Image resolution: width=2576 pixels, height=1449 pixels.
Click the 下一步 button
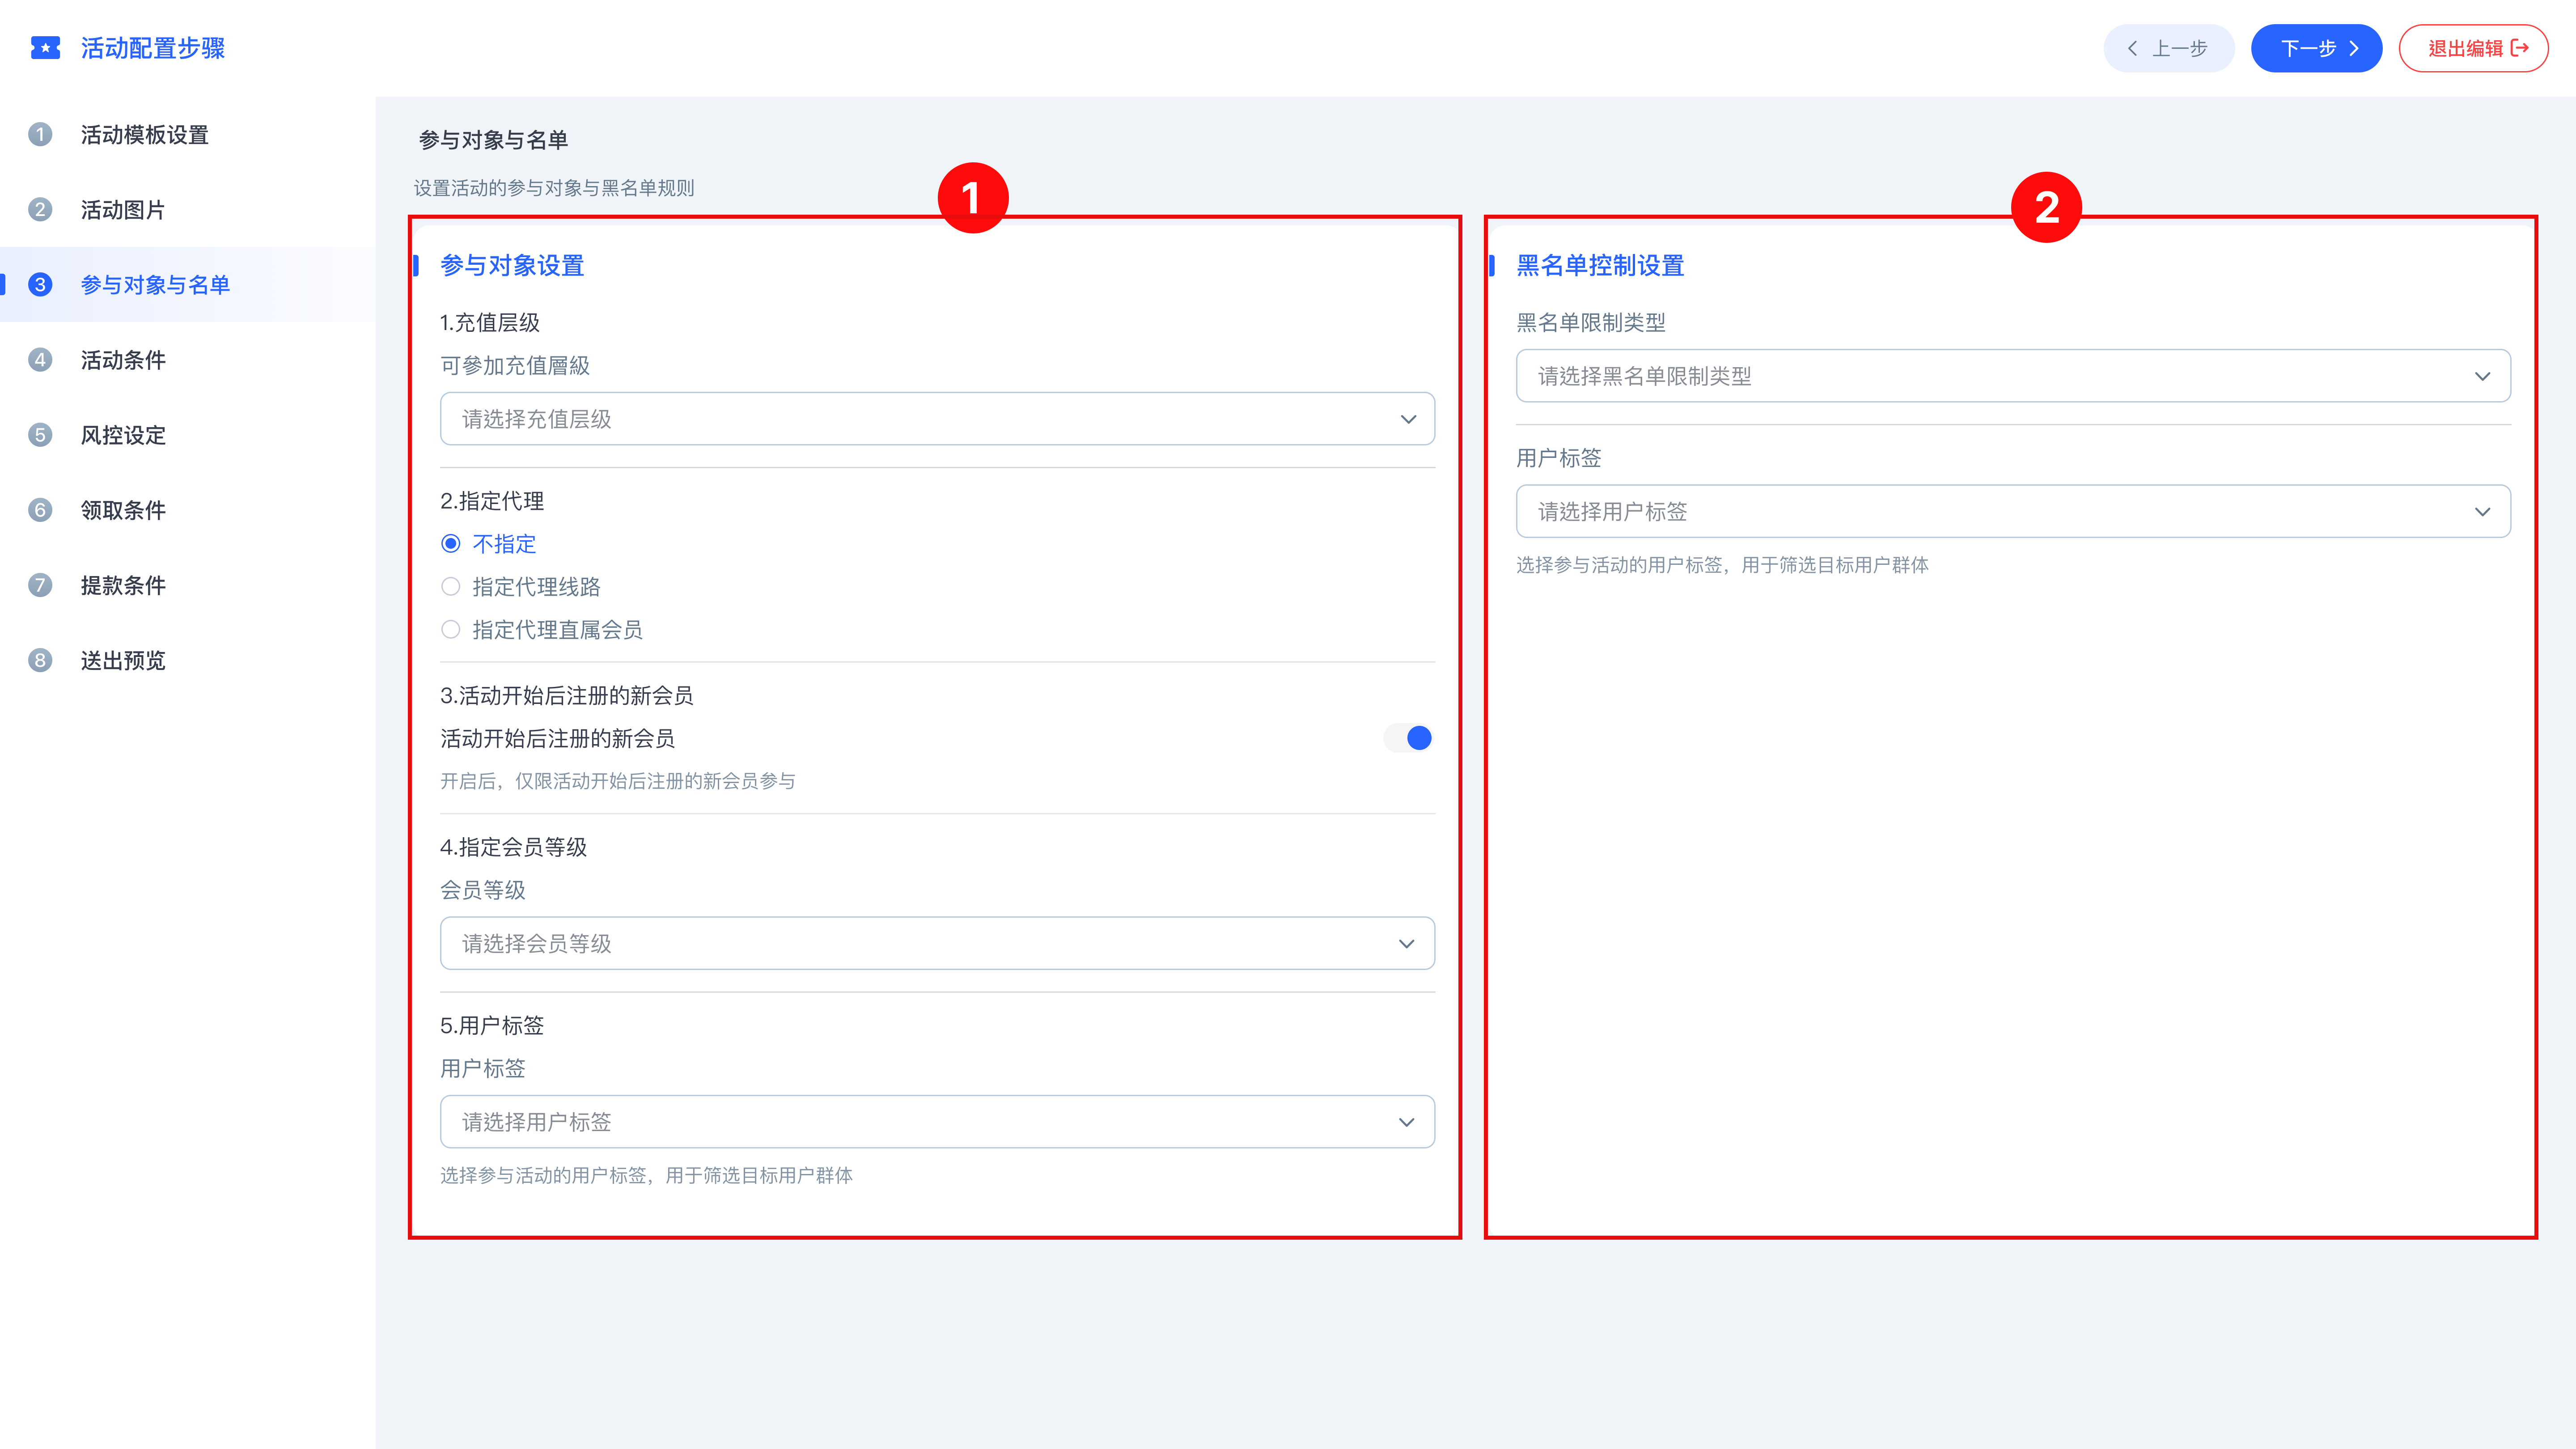coord(2316,48)
